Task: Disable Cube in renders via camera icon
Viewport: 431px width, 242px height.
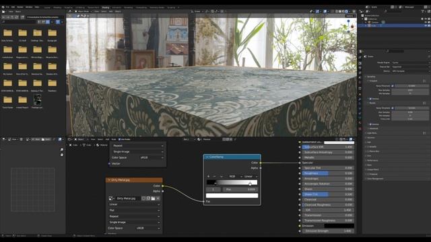Action: pos(429,26)
